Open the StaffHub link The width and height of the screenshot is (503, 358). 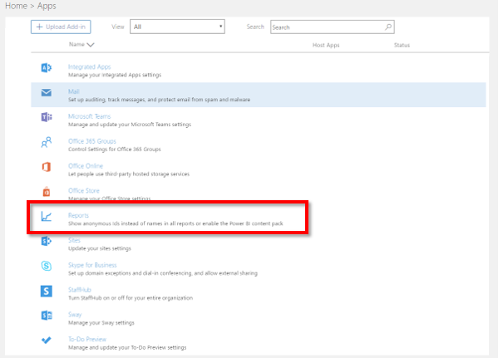[x=80, y=290]
